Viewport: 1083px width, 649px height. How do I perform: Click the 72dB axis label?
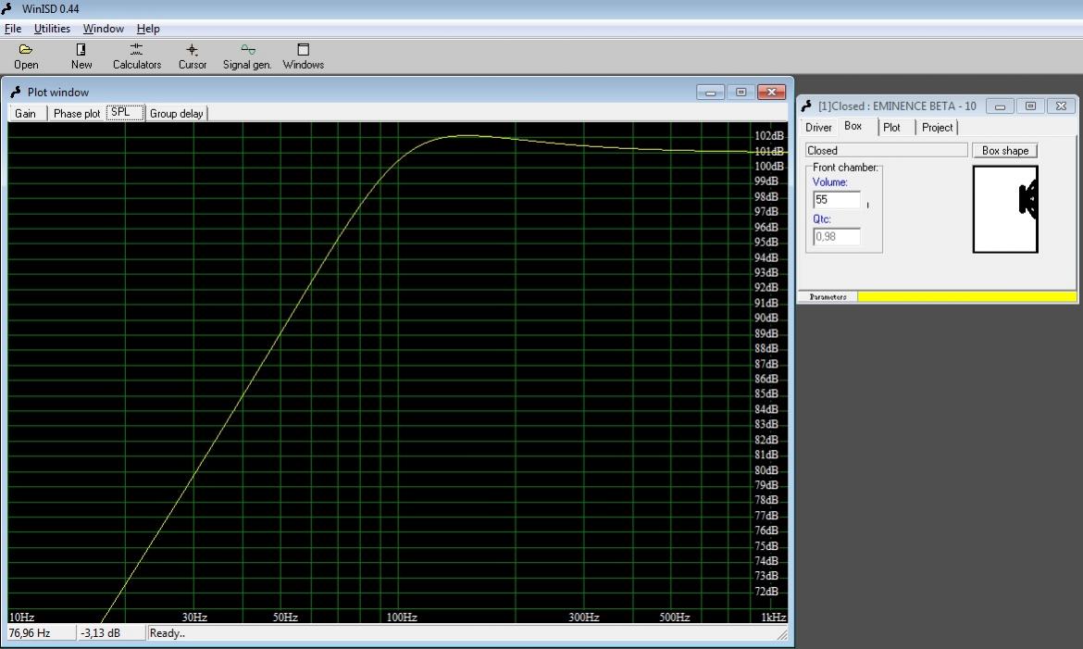tap(766, 592)
